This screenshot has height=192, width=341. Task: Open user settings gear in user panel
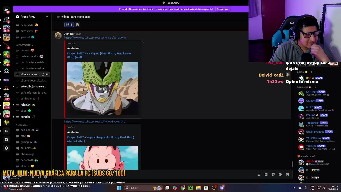point(46,177)
